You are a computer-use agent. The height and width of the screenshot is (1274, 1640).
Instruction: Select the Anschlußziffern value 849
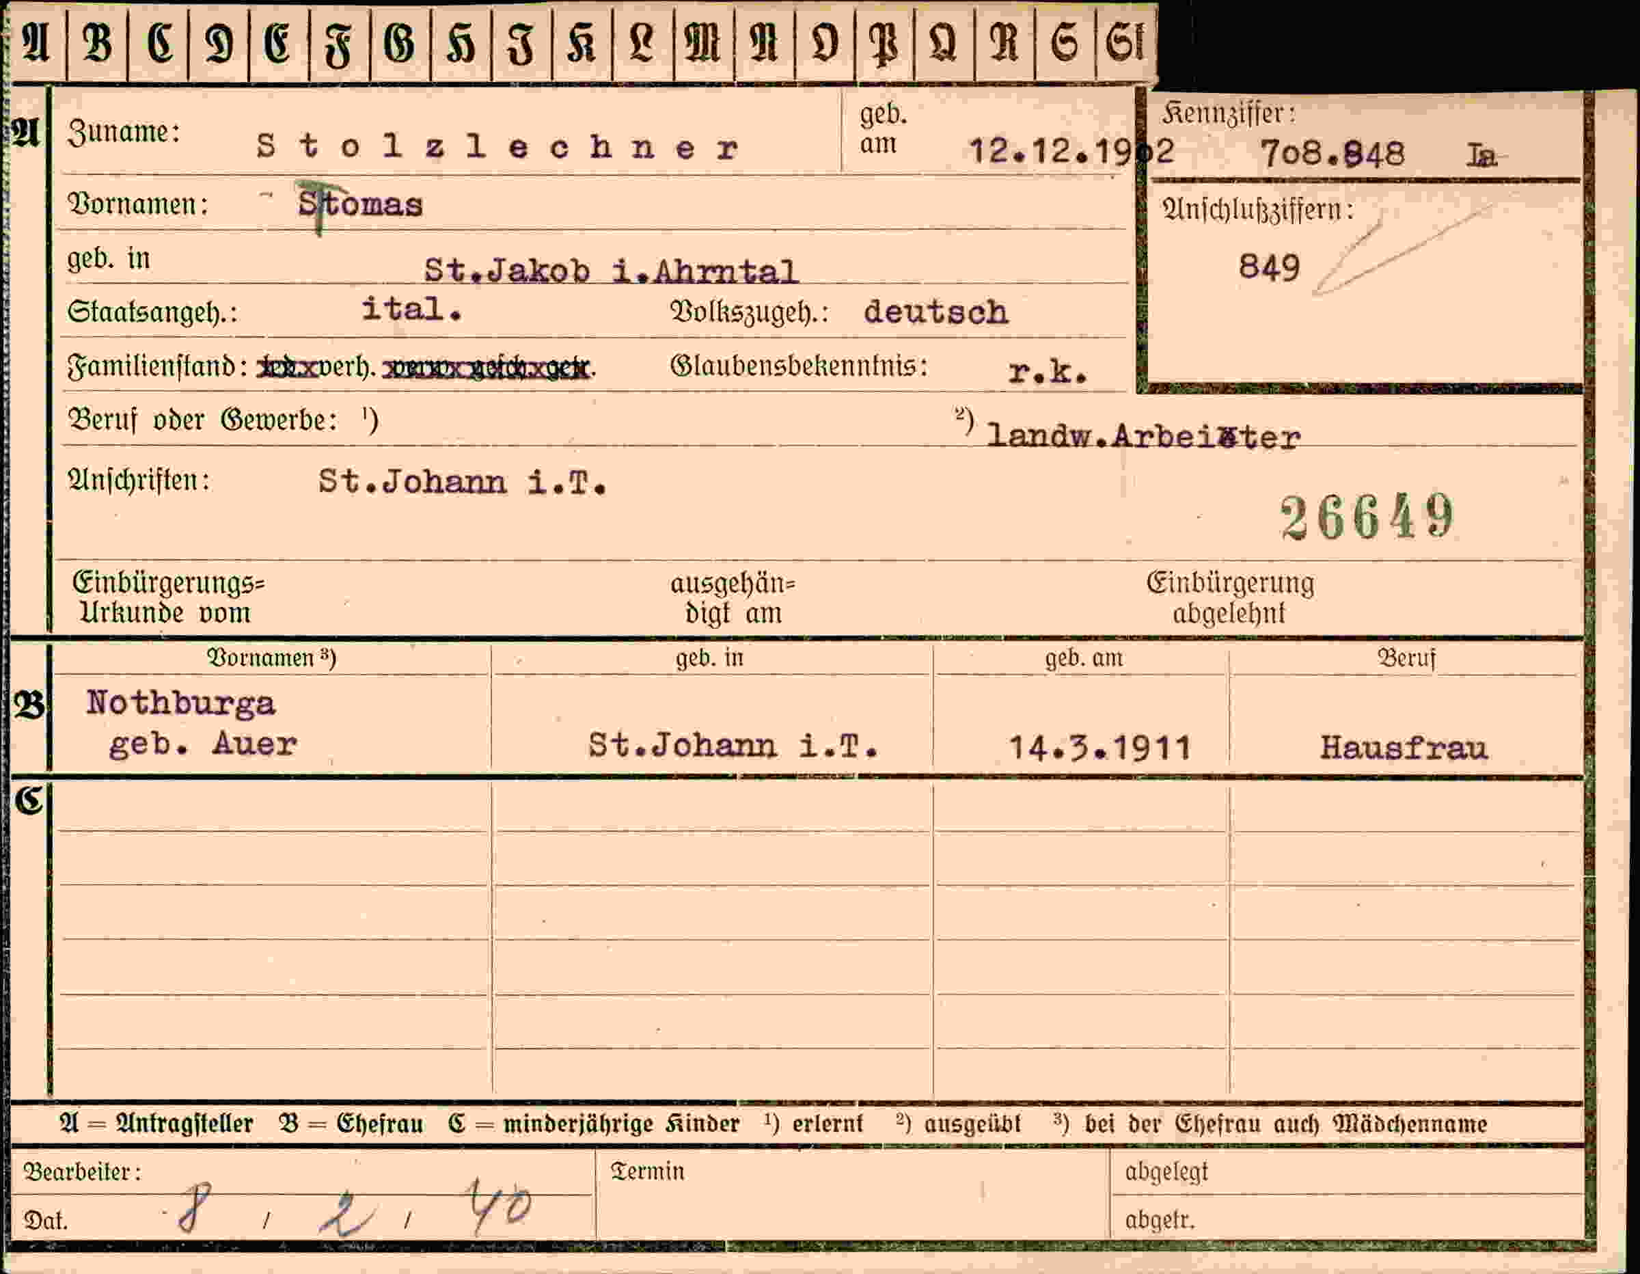click(1269, 267)
